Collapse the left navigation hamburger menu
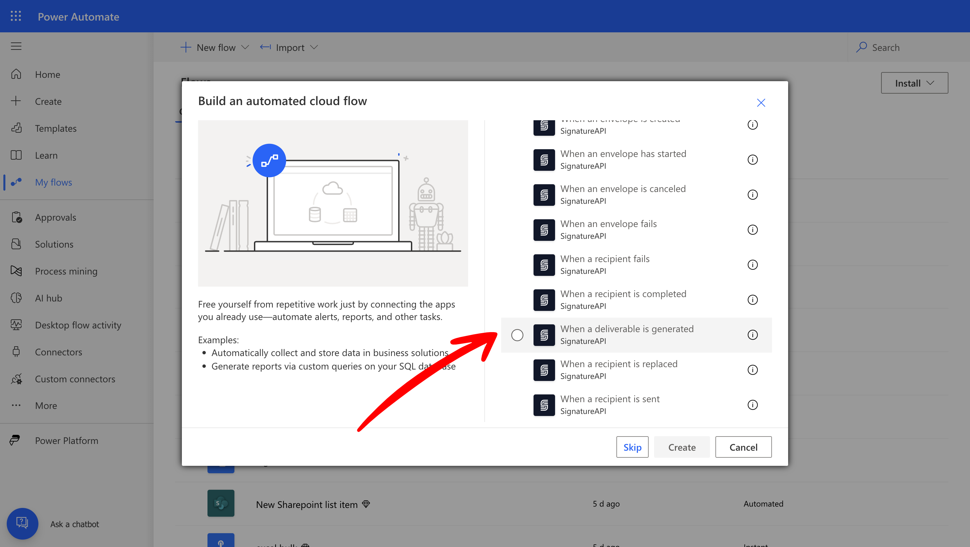Screen dimensions: 970x547 16,46
